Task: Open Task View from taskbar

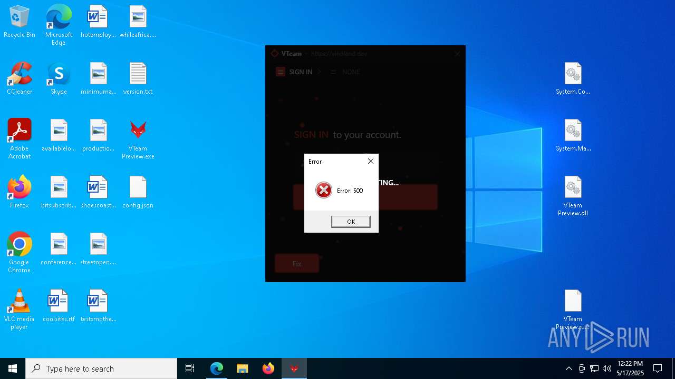Action: 190,368
